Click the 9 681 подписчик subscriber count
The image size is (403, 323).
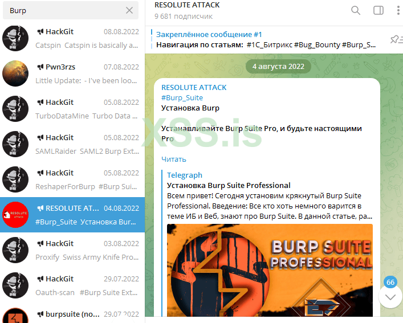pos(184,17)
